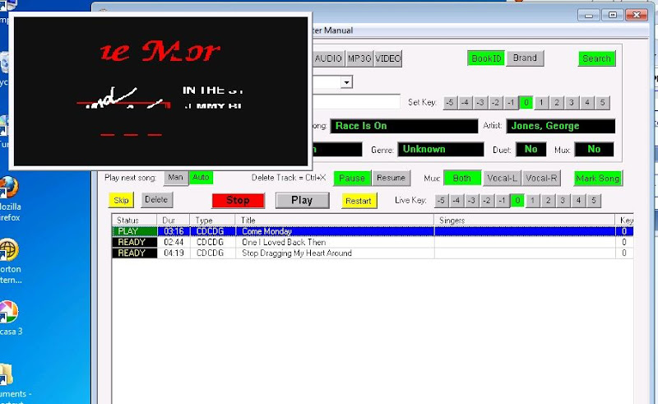Set Key to 2

(x=557, y=103)
